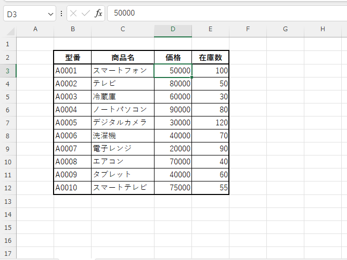Click the Select All corner triangle
This screenshot has width=347, height=260.
coord(10,31)
